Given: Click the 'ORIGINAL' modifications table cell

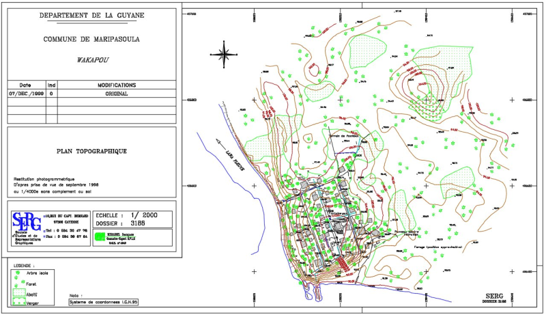Looking at the screenshot, I should tap(117, 92).
